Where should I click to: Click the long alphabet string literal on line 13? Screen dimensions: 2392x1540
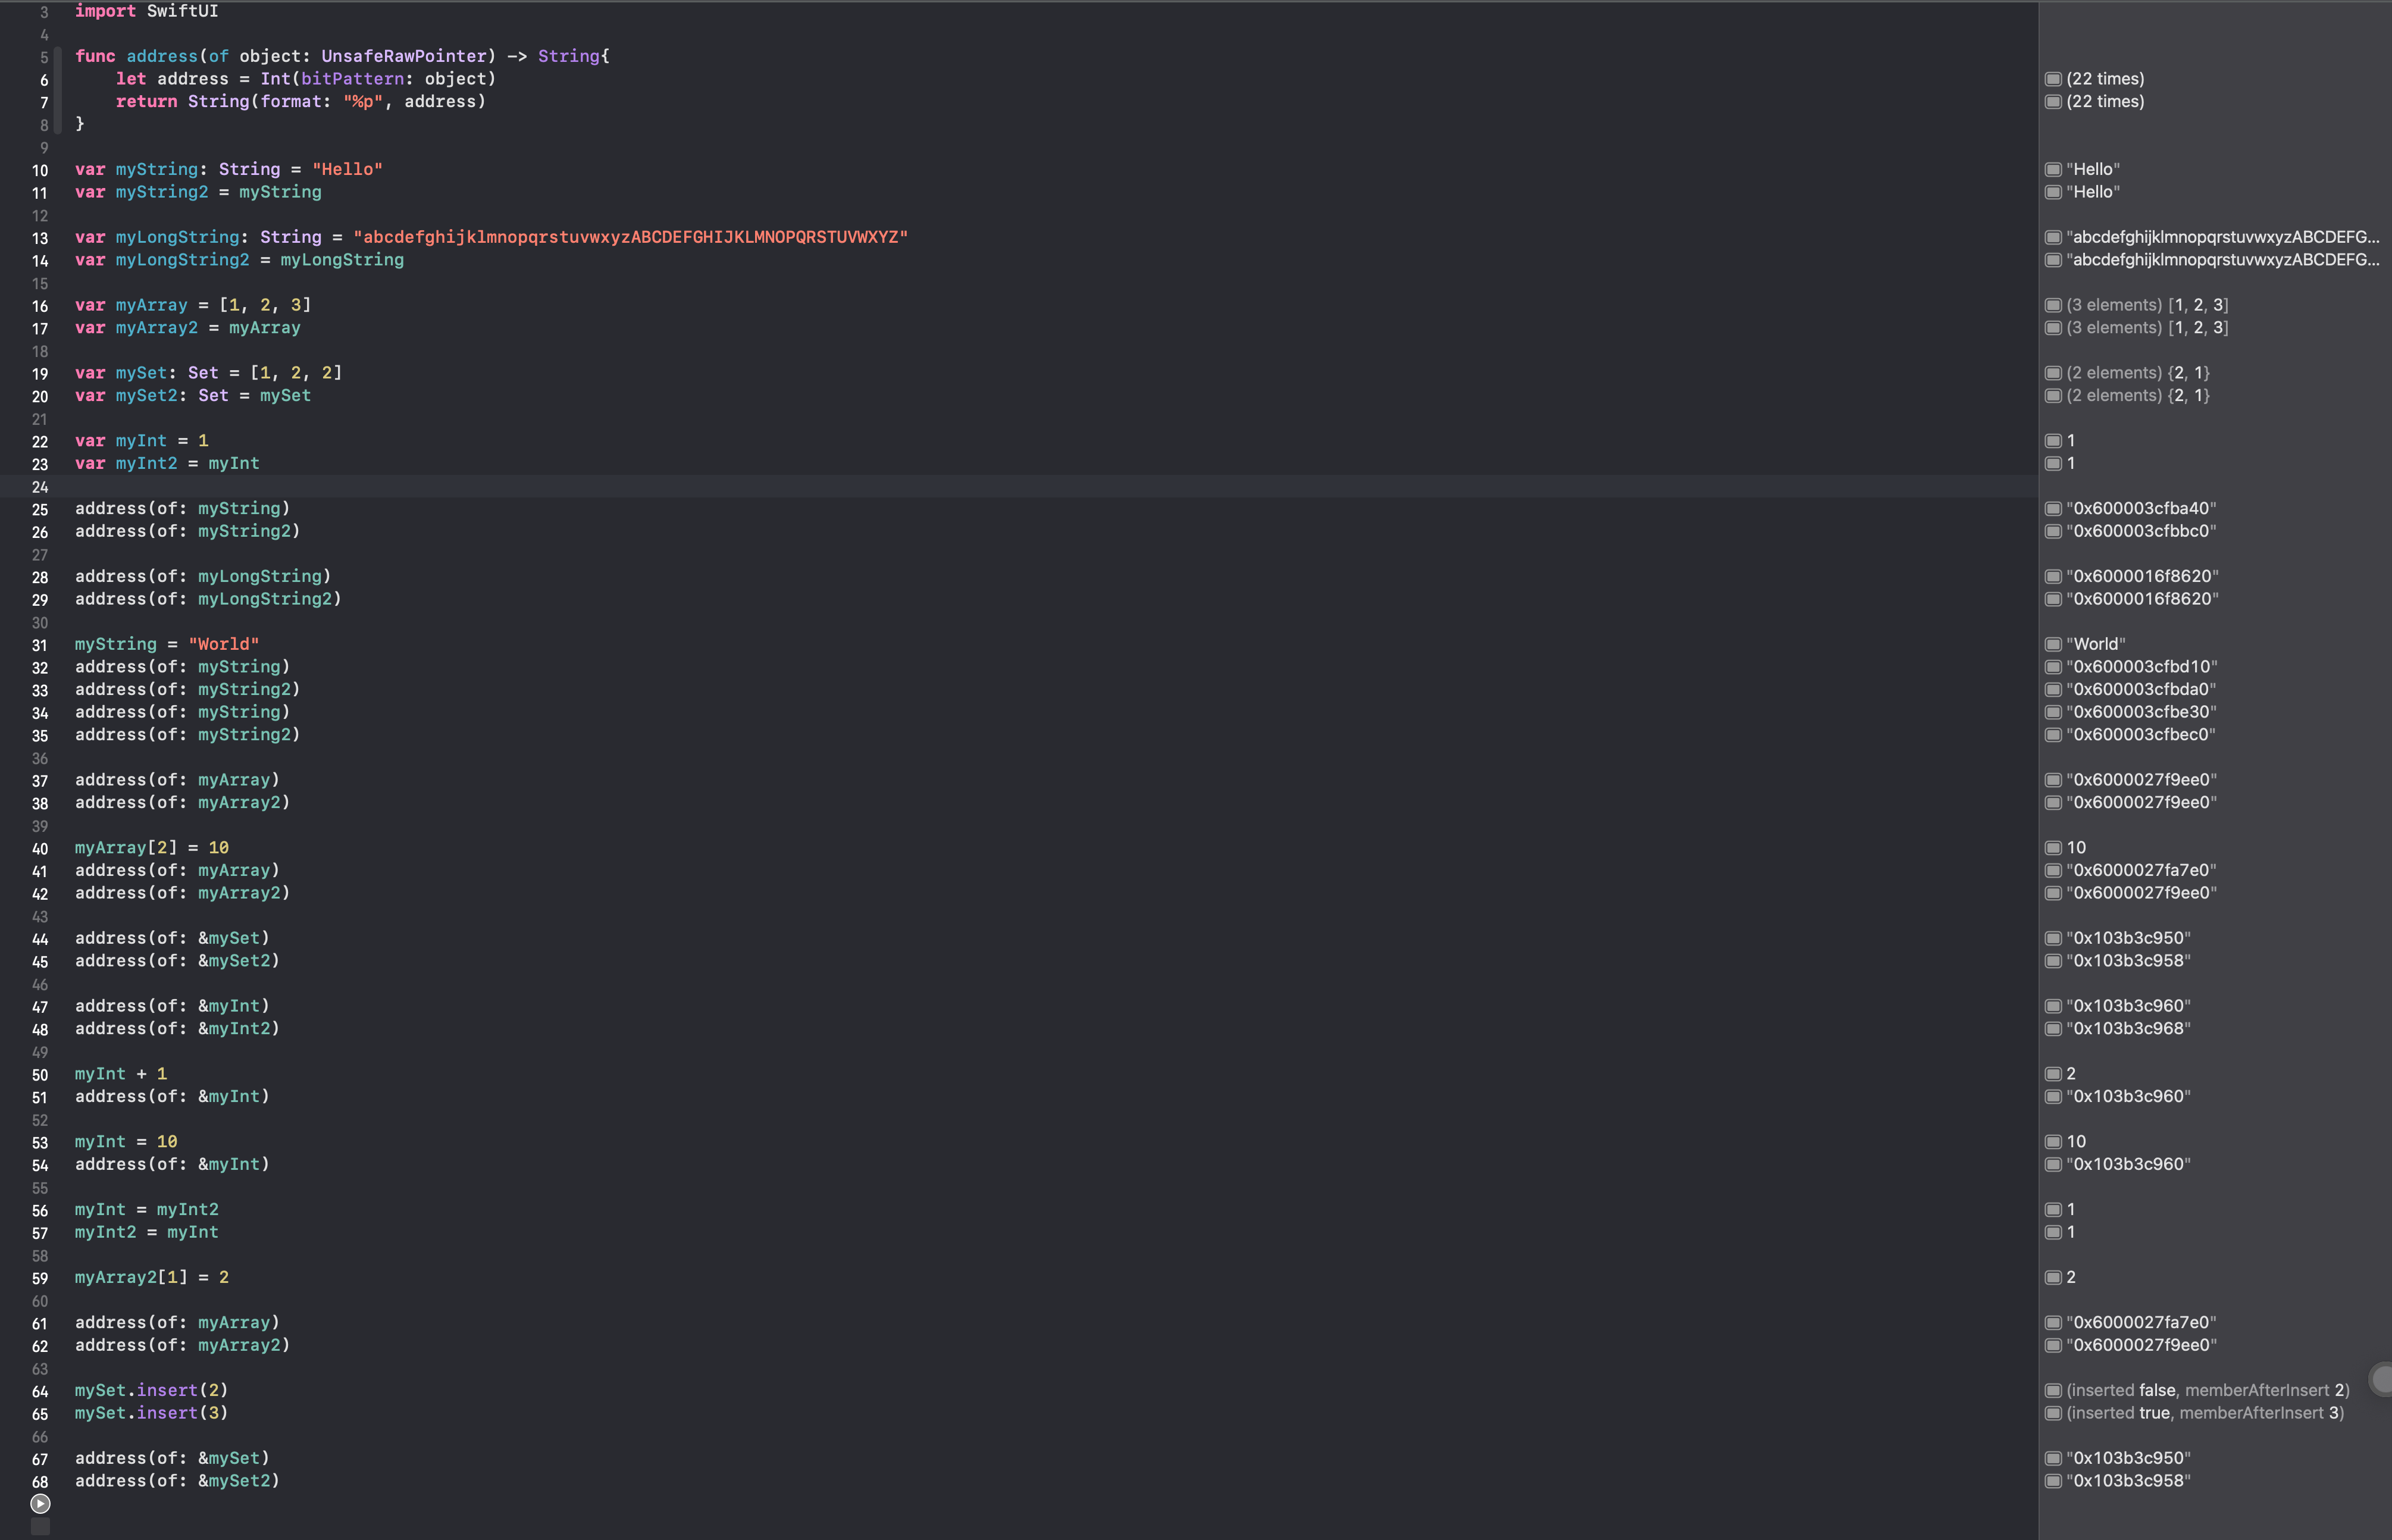coord(630,237)
